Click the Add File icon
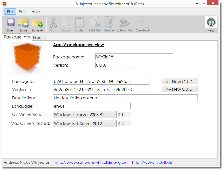This screenshot has height=171, width=224. (95, 22)
